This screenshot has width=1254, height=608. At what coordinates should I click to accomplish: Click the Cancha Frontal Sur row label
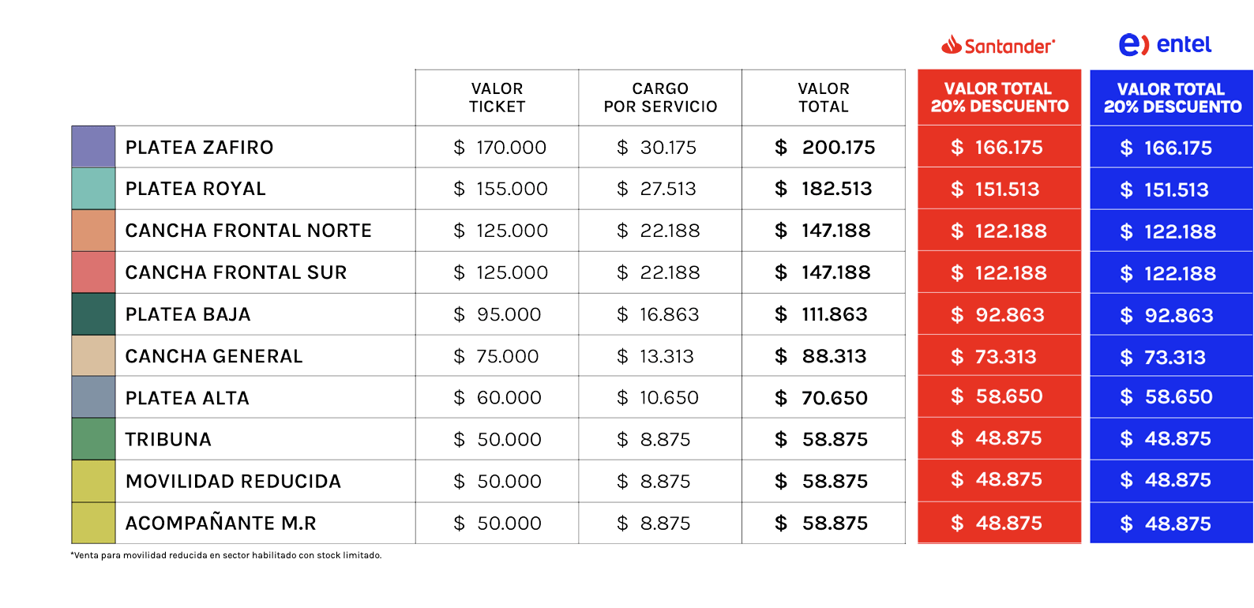point(236,272)
